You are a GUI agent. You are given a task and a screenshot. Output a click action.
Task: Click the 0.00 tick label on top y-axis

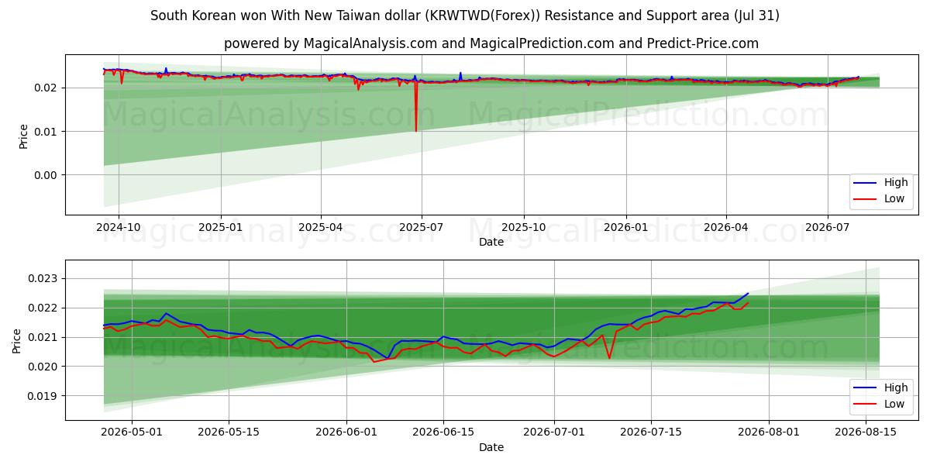point(46,174)
